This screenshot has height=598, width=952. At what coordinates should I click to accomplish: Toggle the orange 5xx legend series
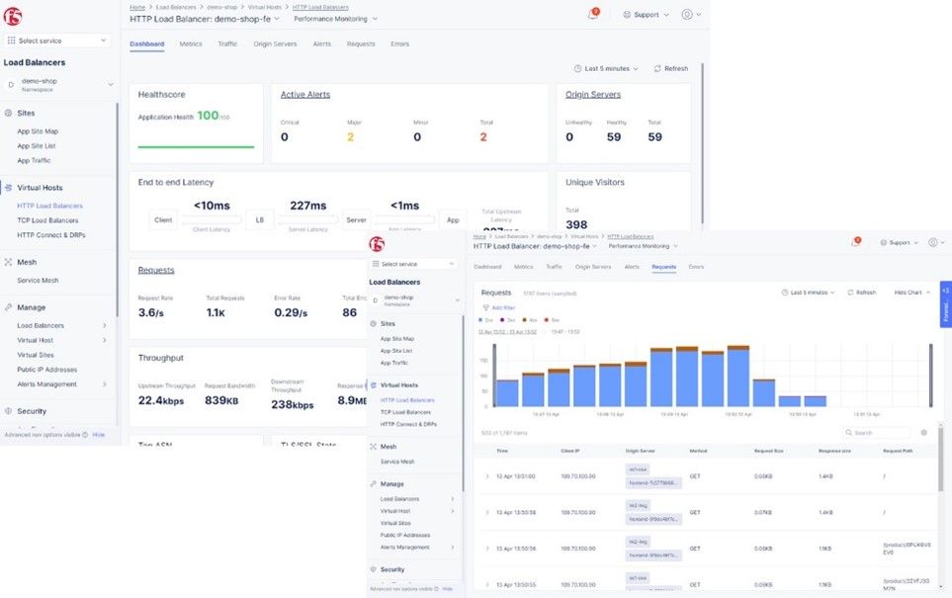[552, 320]
